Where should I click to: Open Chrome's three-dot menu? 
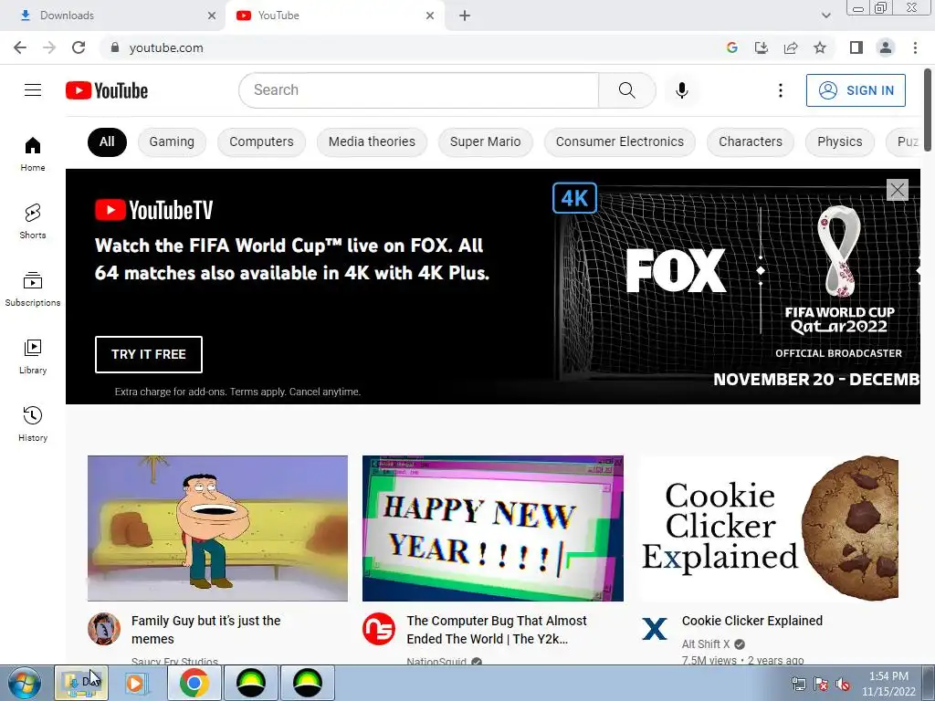pyautogui.click(x=915, y=47)
